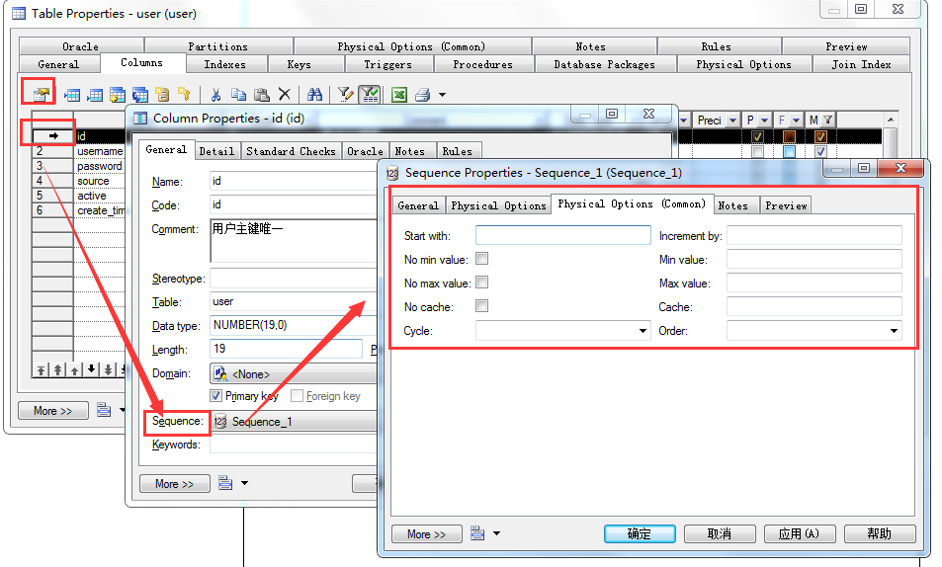Uncheck the Primary key checkbox
942x567 pixels.
tap(216, 396)
